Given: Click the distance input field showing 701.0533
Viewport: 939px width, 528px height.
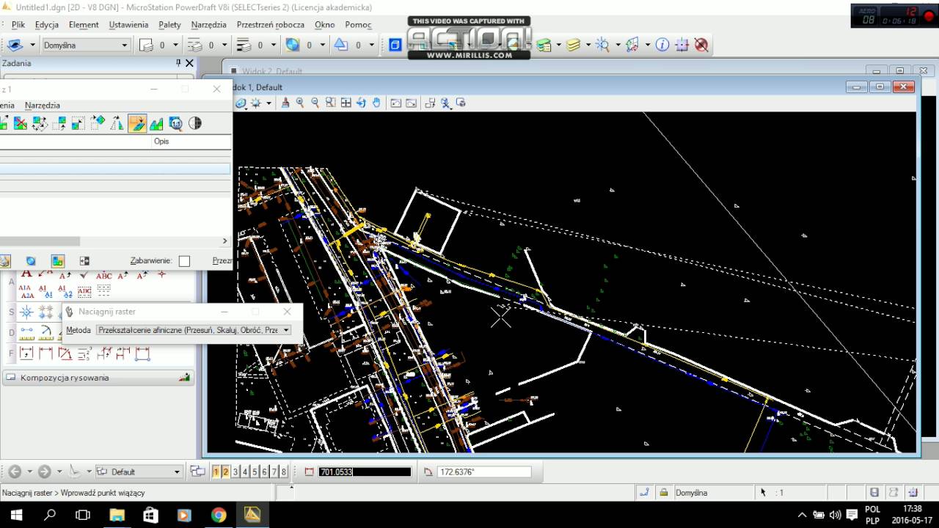Looking at the screenshot, I should coord(364,472).
